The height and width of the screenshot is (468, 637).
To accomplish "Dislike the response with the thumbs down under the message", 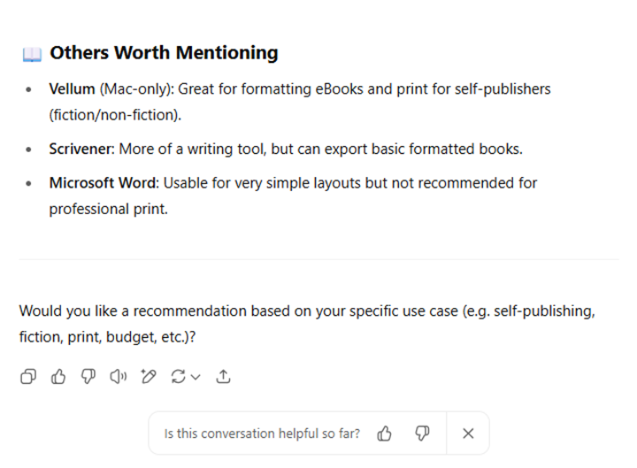I will [88, 377].
